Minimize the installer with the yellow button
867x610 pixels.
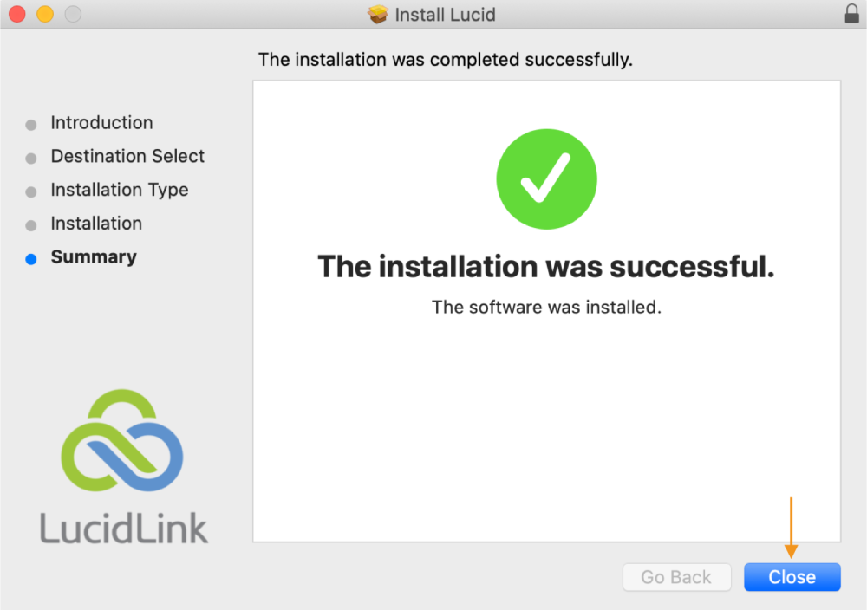(x=44, y=15)
